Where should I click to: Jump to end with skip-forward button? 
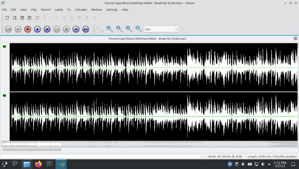[86, 29]
